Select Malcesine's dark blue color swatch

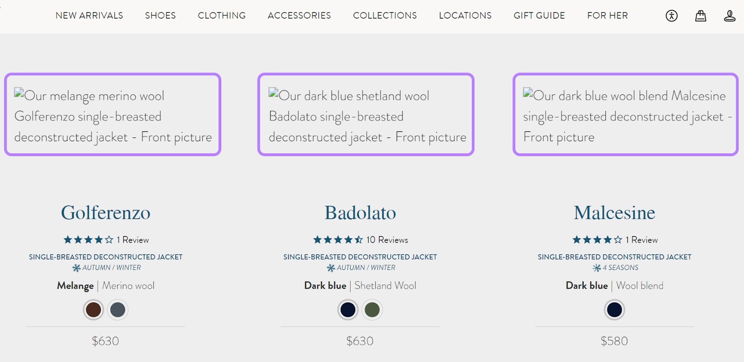(615, 309)
